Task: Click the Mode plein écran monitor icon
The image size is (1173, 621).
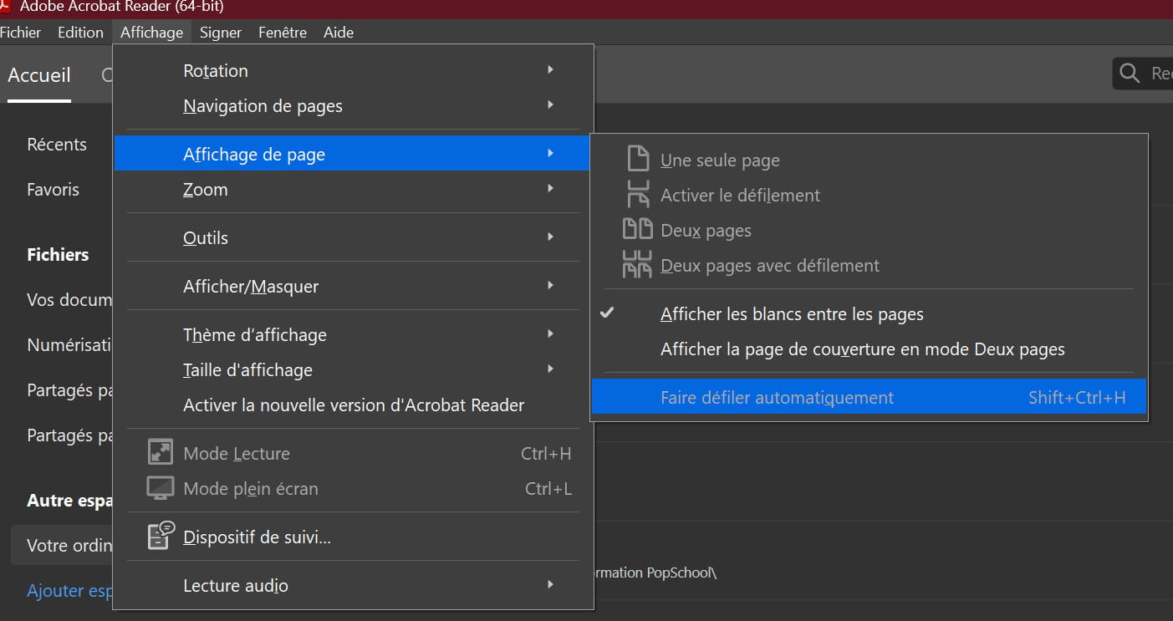Action: 160,488
